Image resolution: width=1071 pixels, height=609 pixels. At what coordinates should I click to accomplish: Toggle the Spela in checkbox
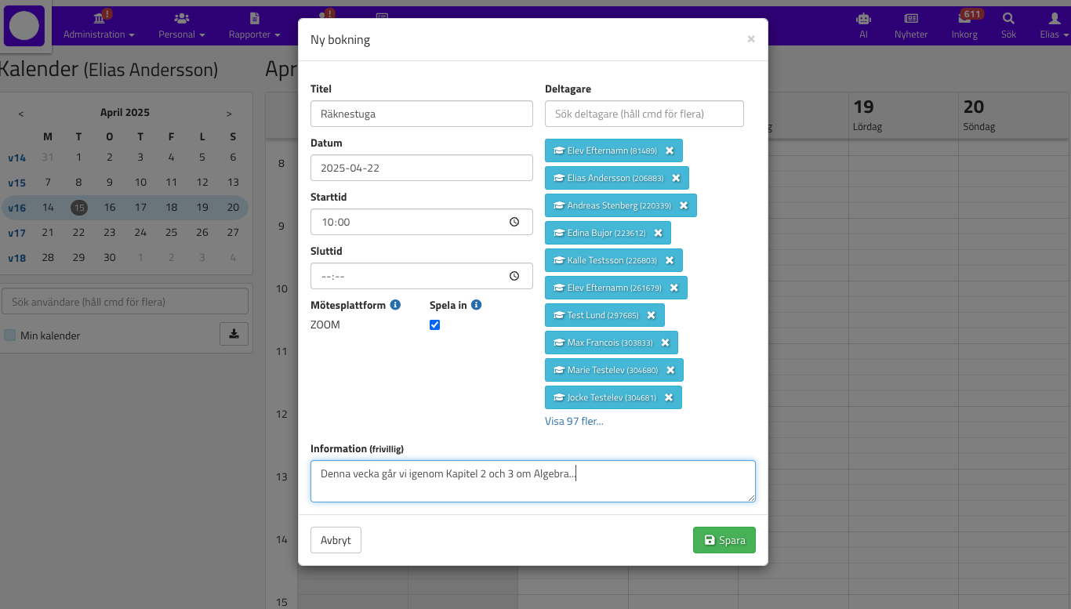coord(435,324)
